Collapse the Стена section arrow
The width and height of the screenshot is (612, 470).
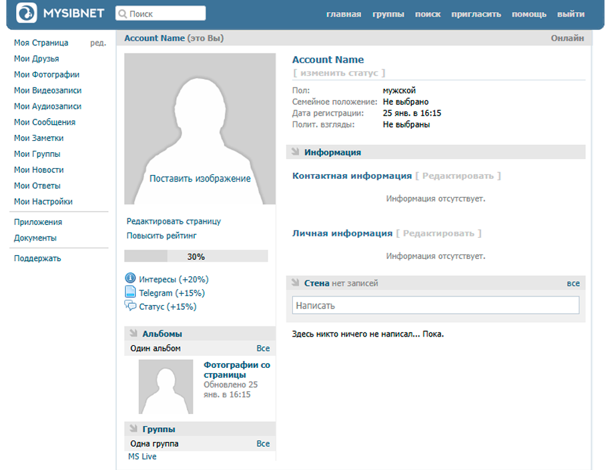(294, 283)
